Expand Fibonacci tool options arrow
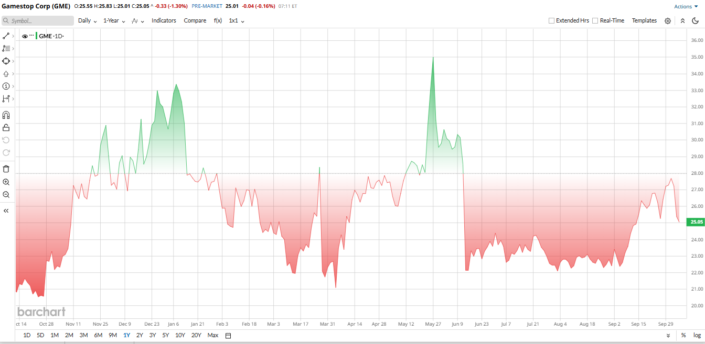Viewport: 705px width, 344px height. pyautogui.click(x=13, y=49)
